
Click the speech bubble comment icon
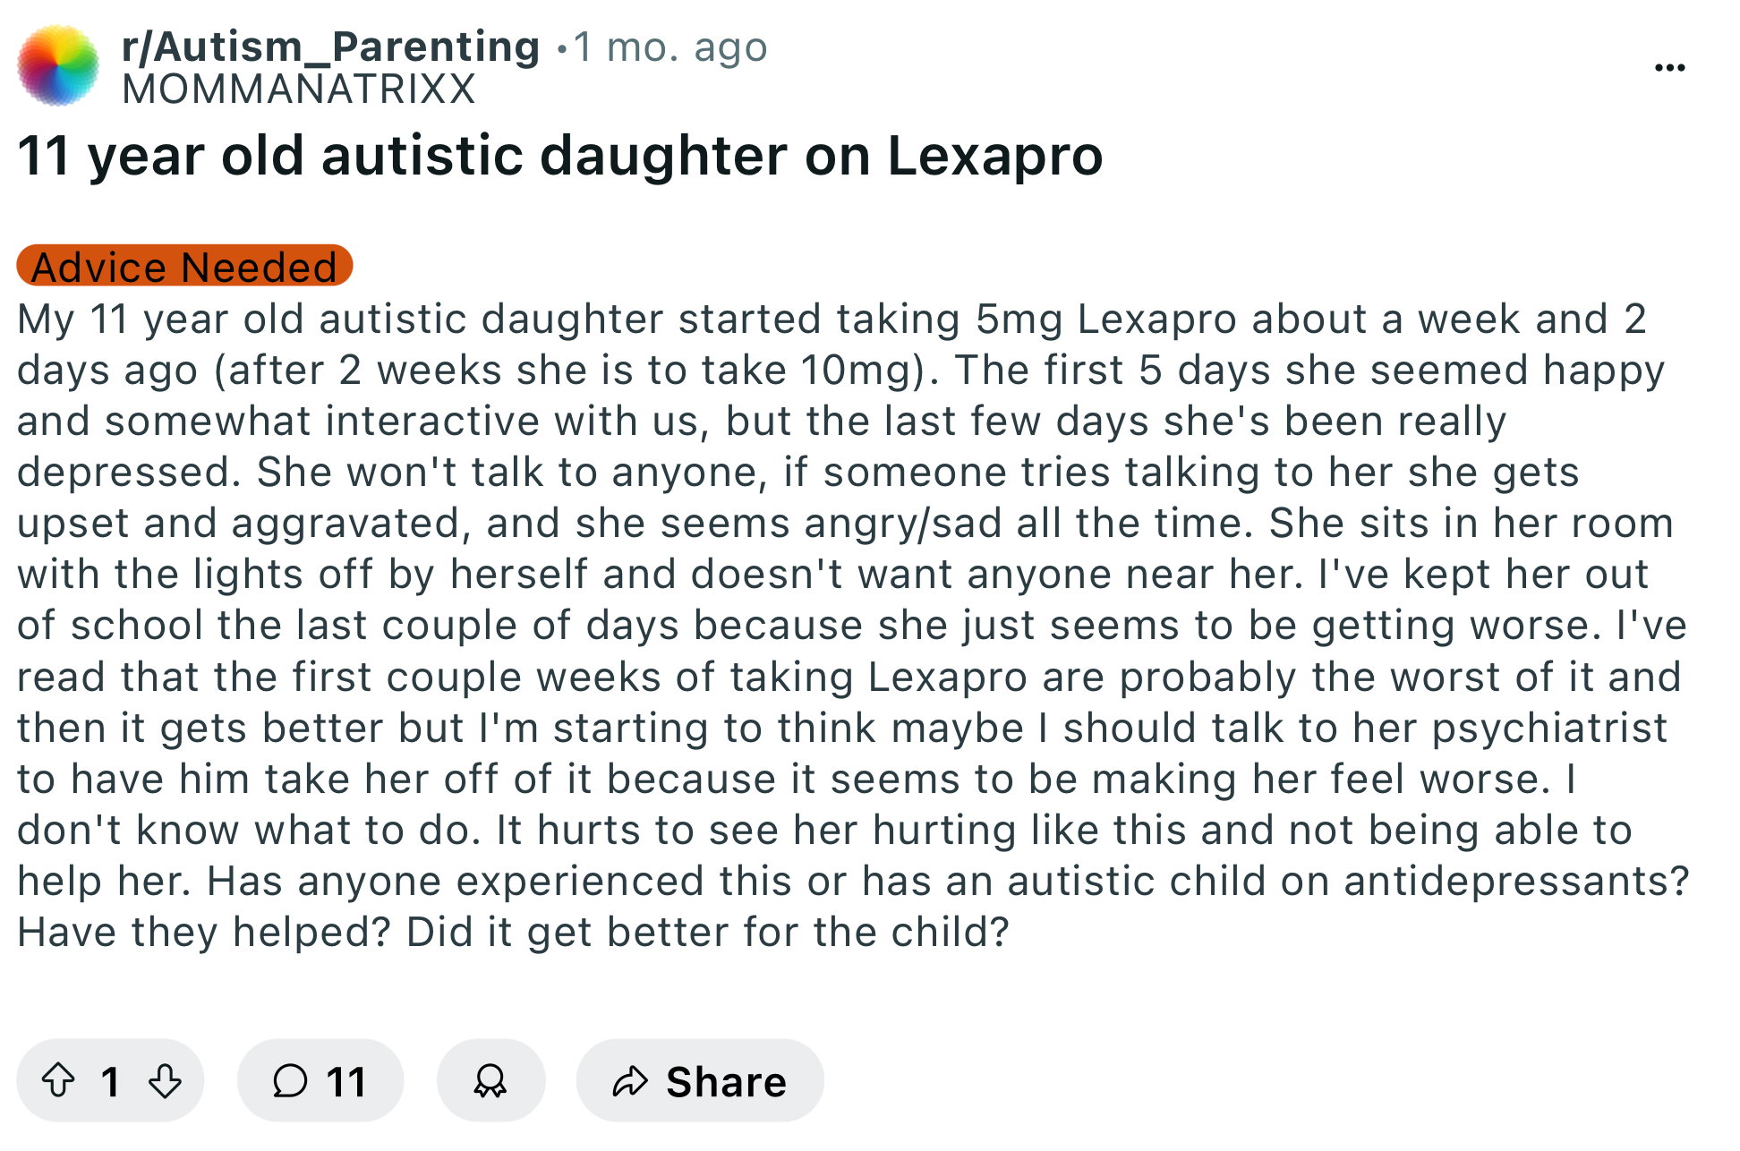click(290, 1081)
